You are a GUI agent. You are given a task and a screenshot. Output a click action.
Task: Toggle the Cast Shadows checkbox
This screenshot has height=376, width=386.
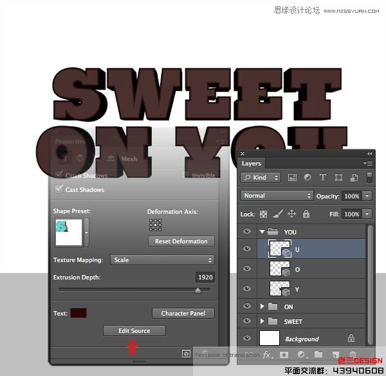tap(59, 189)
